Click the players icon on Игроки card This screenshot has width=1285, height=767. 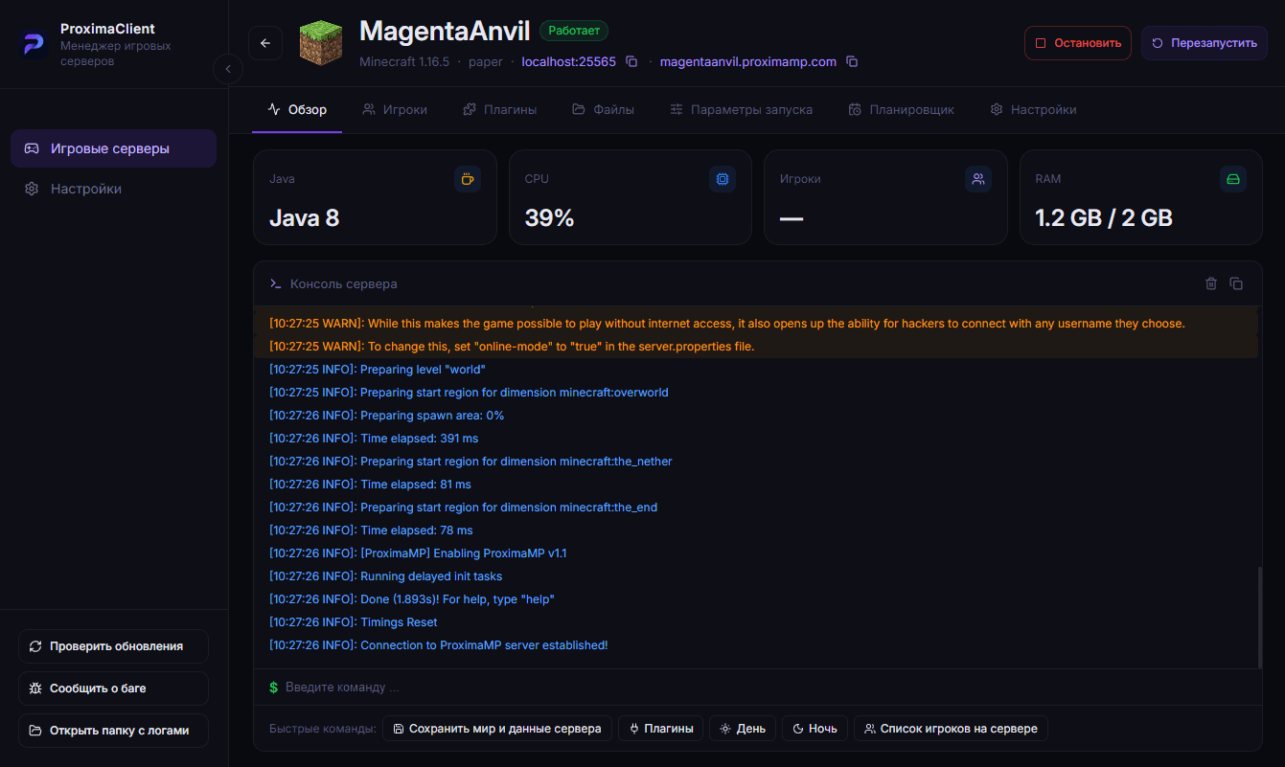978,179
